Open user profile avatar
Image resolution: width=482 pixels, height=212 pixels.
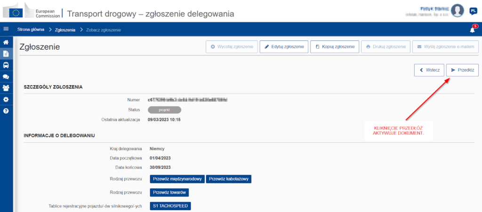457,11
